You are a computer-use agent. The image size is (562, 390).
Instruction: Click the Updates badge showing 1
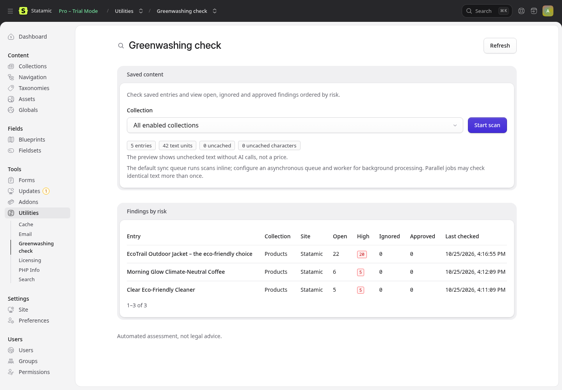(46, 191)
